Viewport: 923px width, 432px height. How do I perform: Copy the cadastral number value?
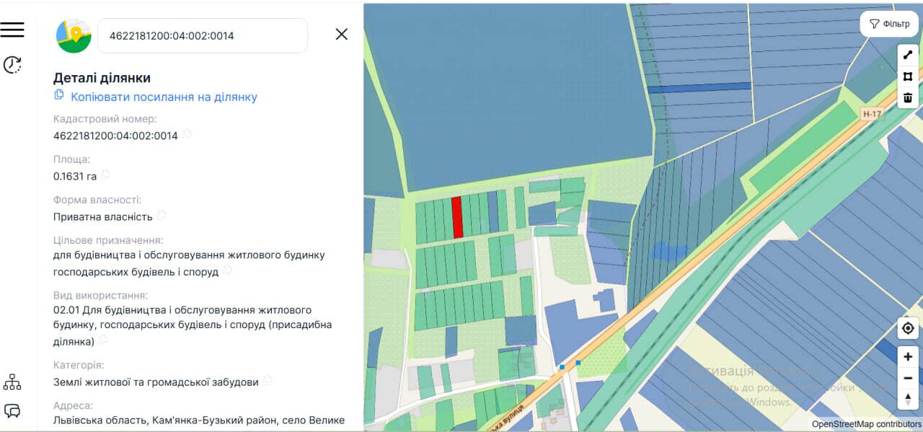(187, 134)
